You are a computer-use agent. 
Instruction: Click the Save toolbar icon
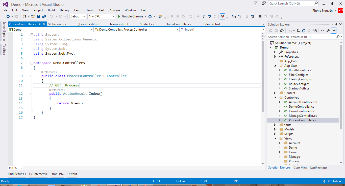[x=38, y=16]
